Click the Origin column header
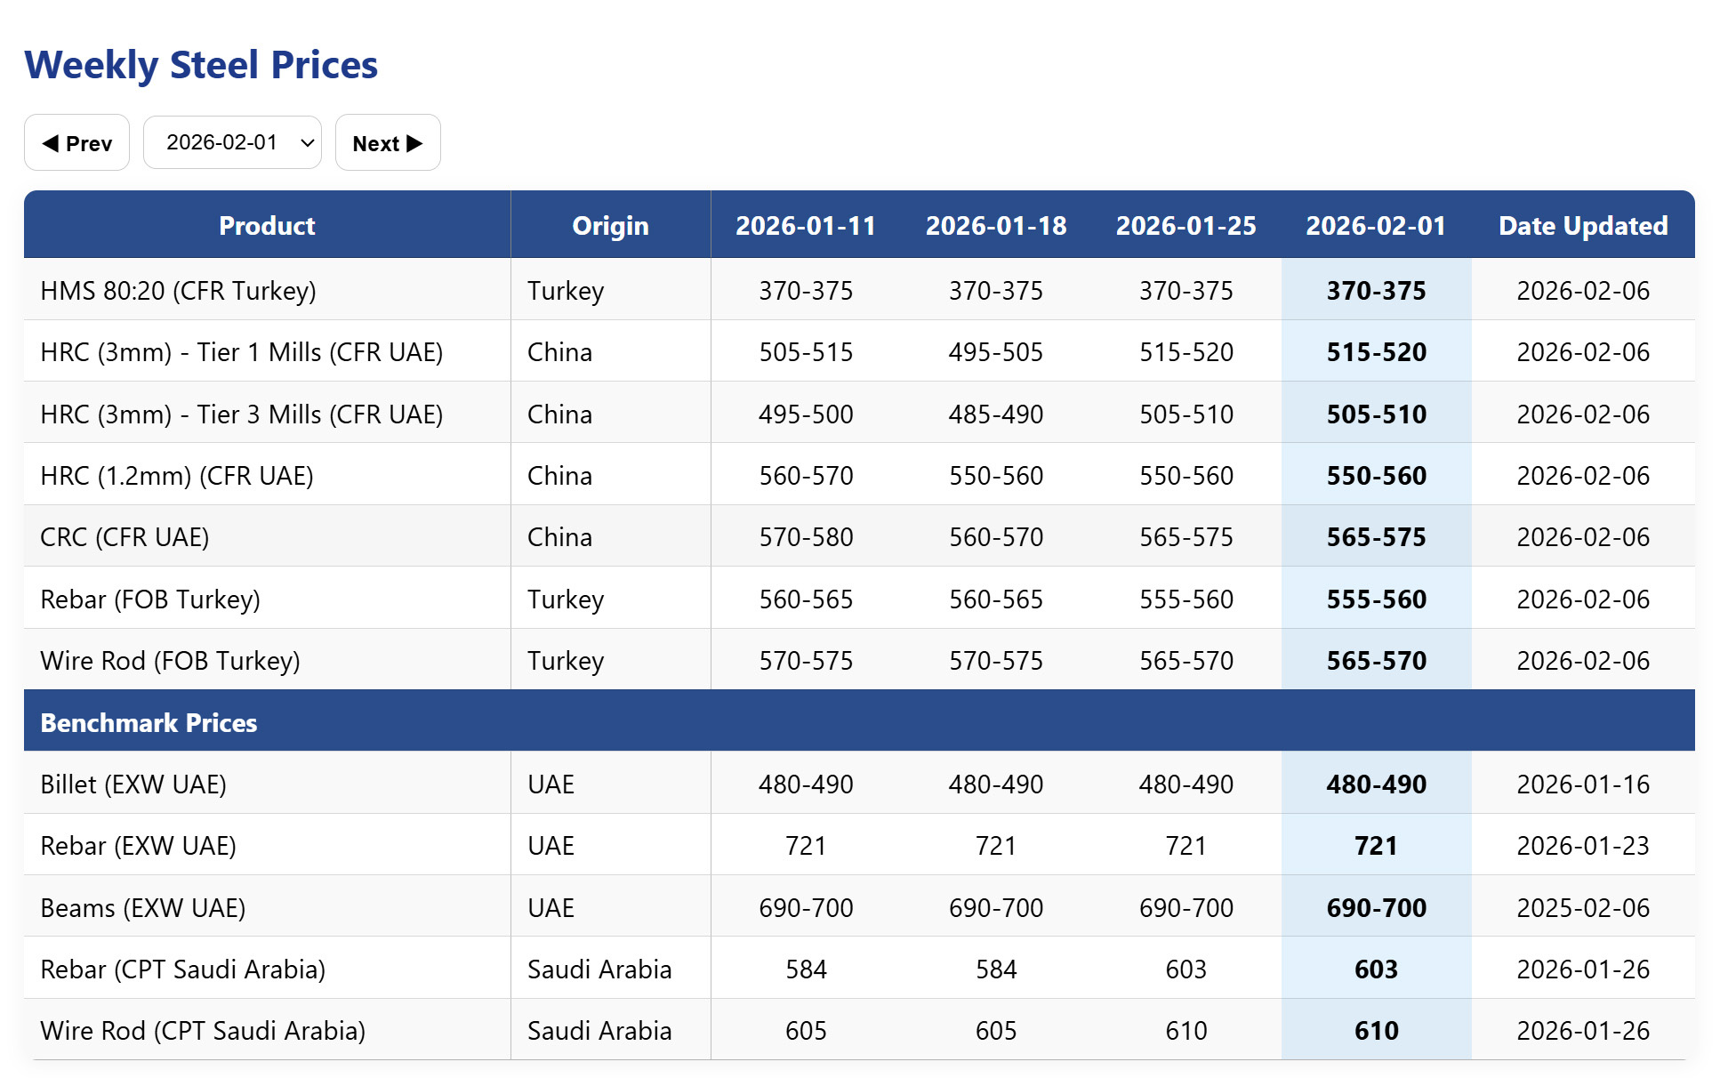Viewport: 1720px width, 1078px height. pyautogui.click(x=610, y=226)
